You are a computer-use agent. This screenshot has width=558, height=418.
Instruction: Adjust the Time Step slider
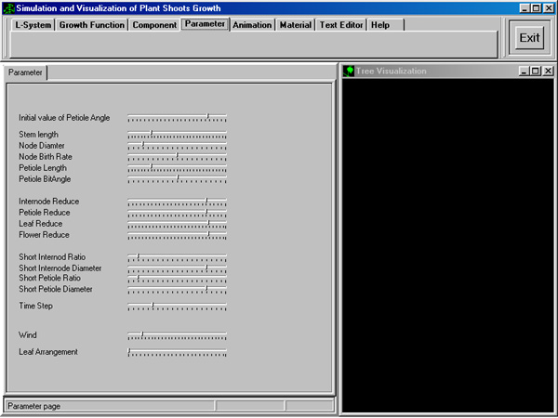177,306
